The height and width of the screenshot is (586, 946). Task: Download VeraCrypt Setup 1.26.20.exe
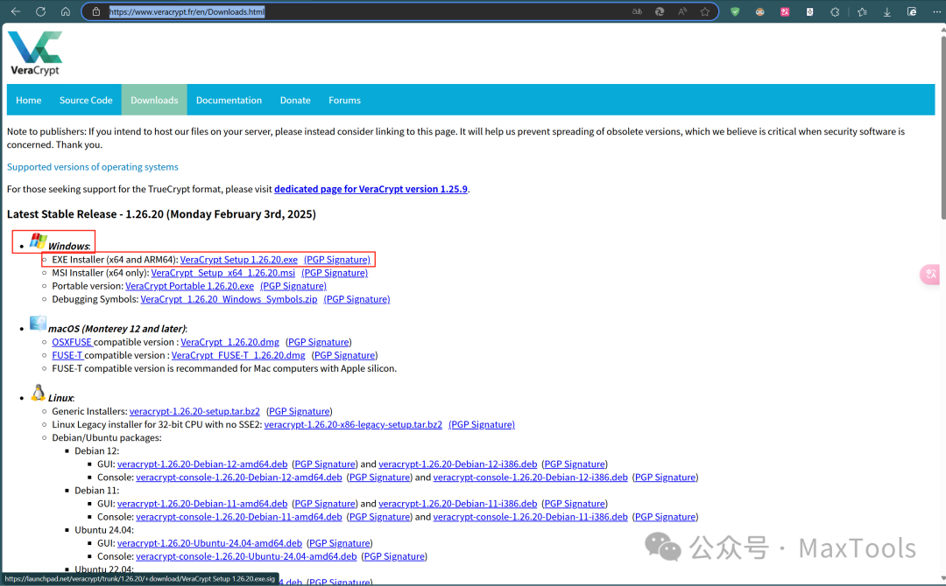click(239, 260)
